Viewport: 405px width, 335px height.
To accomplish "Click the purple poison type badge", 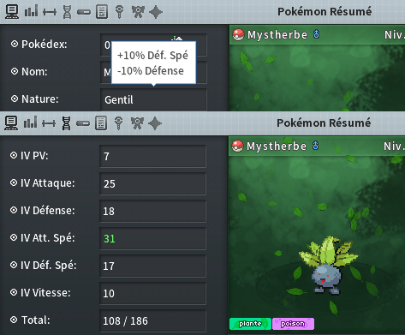I will click(293, 324).
